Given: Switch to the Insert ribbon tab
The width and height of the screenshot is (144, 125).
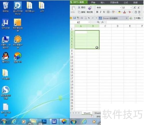Looking at the screenshot, I should point(103,3).
